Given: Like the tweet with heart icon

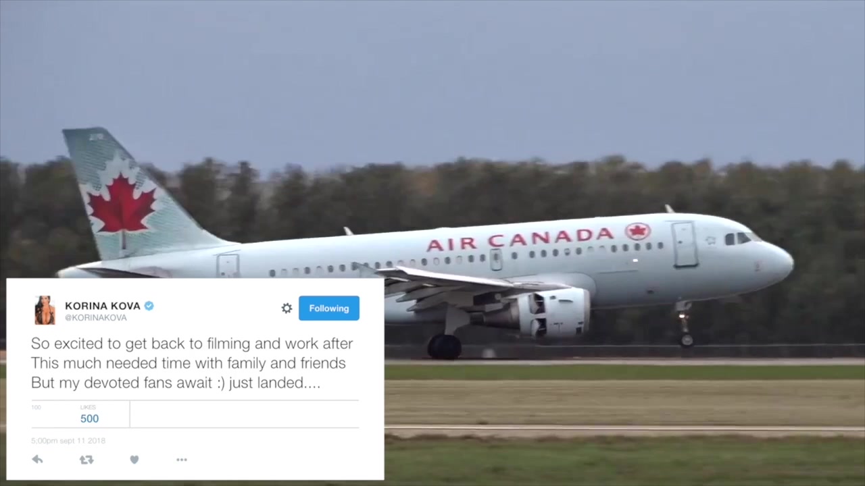Looking at the screenshot, I should pos(134,460).
